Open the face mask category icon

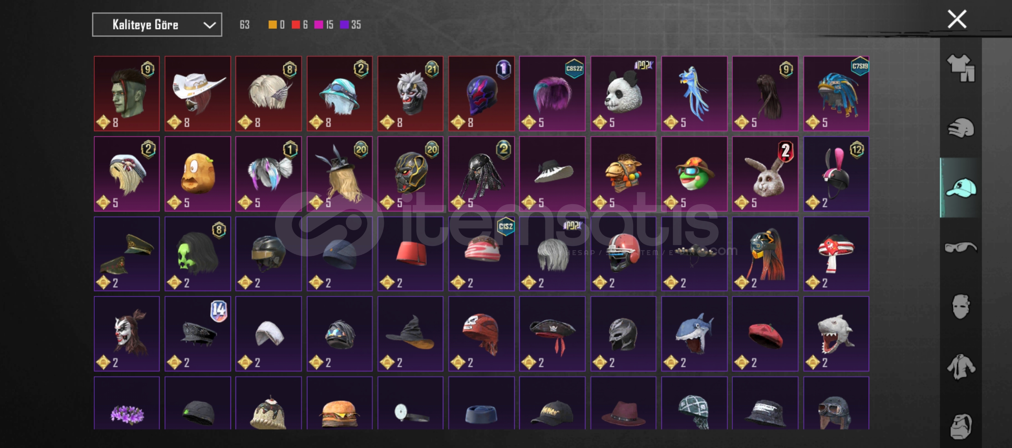pyautogui.click(x=961, y=307)
